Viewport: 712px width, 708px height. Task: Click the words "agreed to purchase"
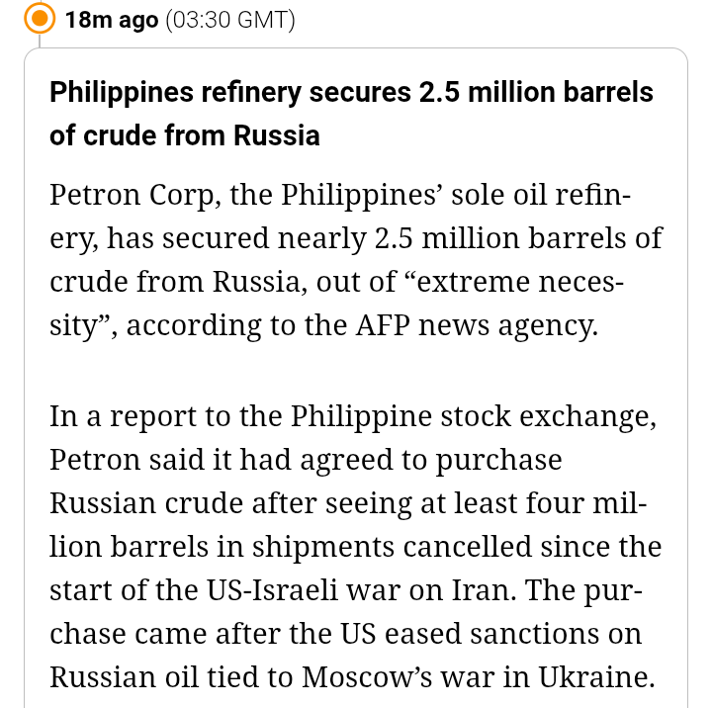(441, 460)
